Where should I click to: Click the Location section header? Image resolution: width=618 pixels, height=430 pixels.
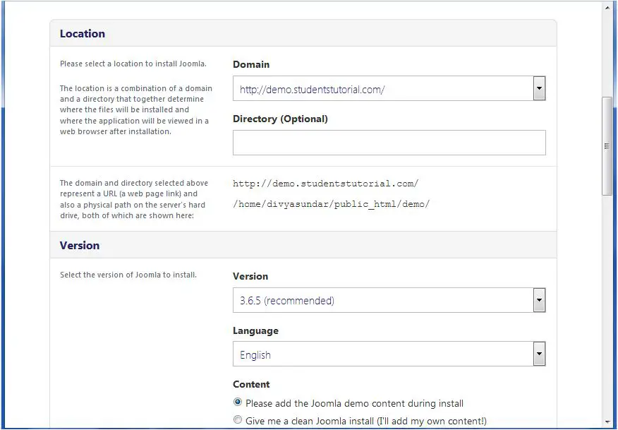[83, 33]
